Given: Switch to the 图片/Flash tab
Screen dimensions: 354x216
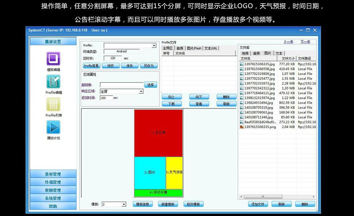Looking at the screenshot, I should [x=194, y=48].
